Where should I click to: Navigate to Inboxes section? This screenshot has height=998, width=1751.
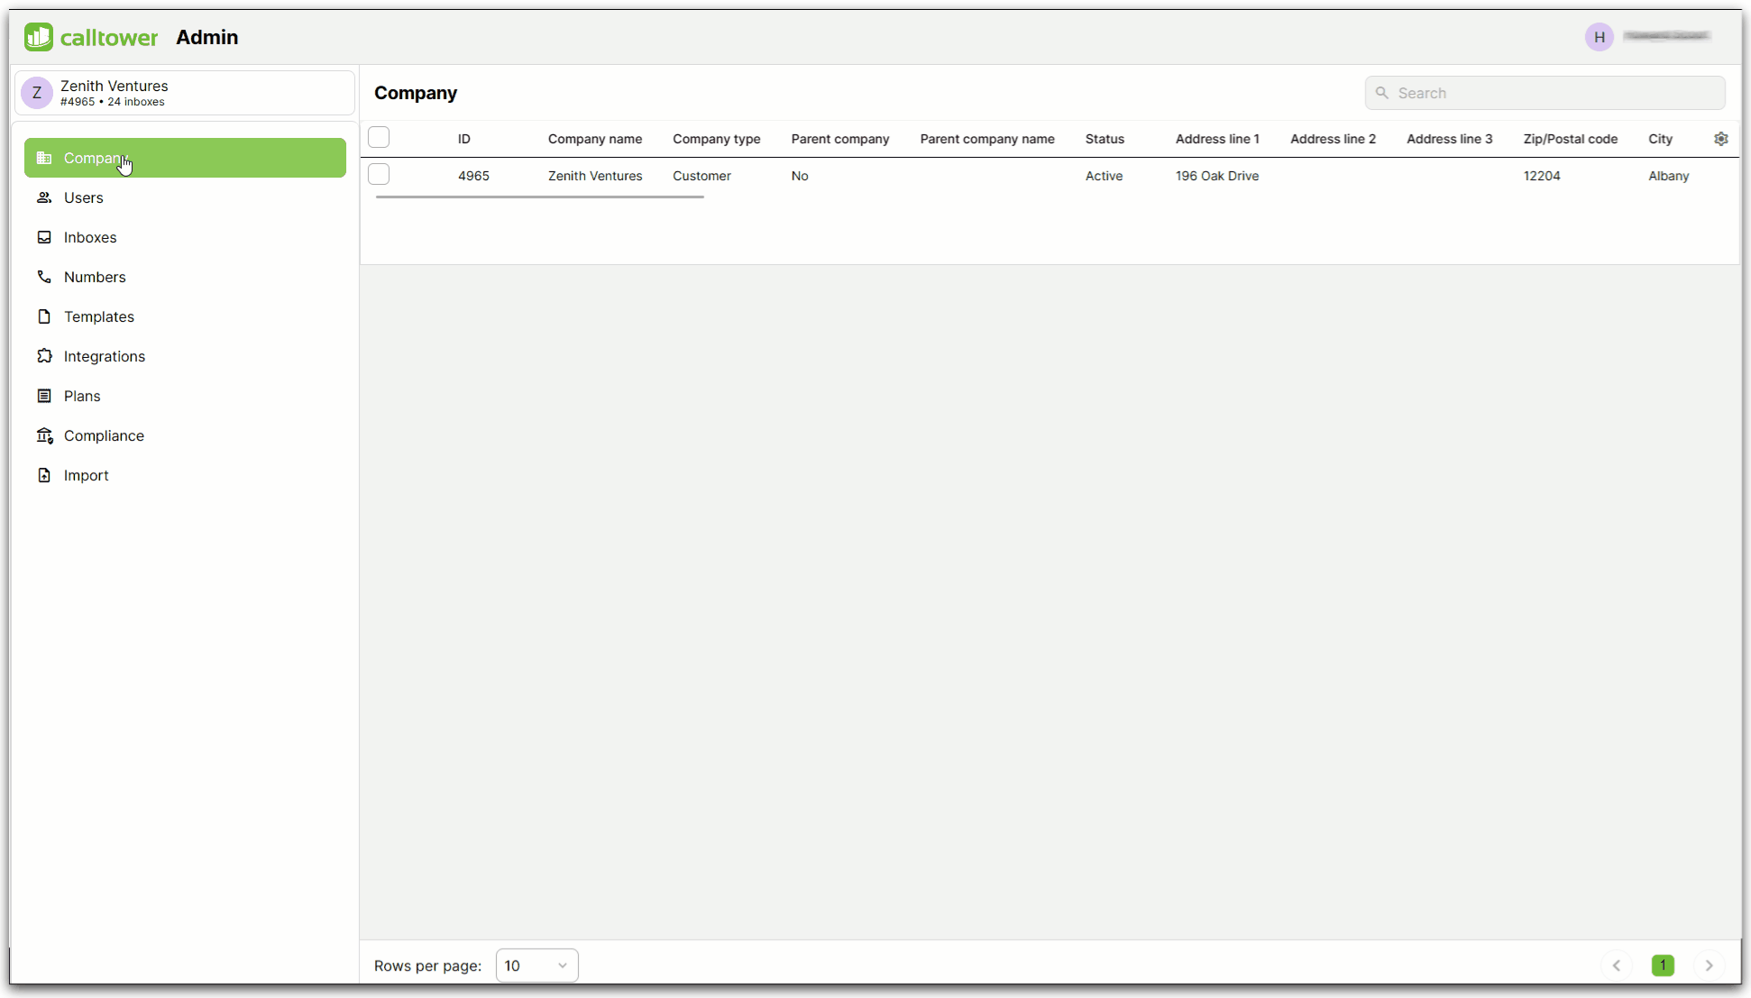90,237
